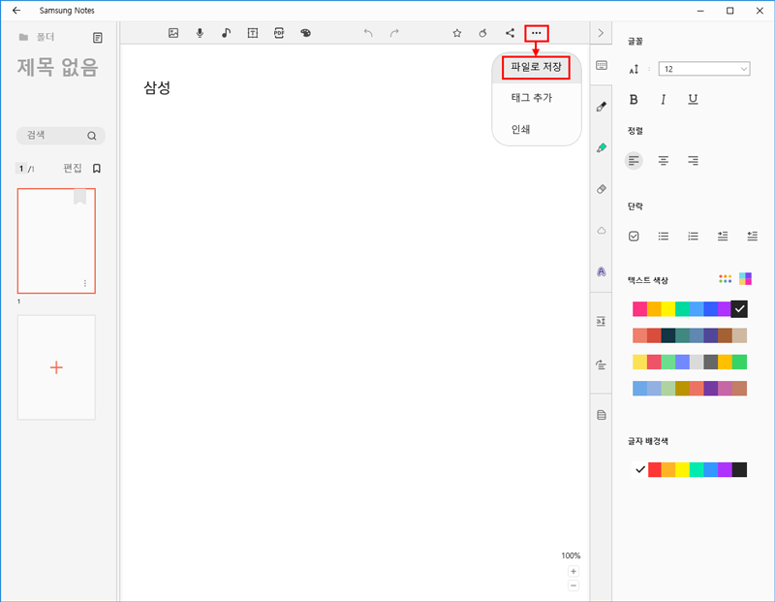The width and height of the screenshot is (775, 602).
Task: Click the last indent icon in 단락 row
Action: (752, 236)
